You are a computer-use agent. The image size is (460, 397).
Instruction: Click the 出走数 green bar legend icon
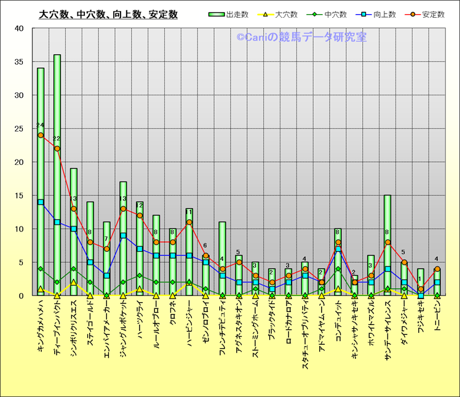pyautogui.click(x=216, y=14)
